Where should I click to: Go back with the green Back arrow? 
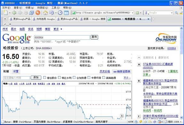14,13
